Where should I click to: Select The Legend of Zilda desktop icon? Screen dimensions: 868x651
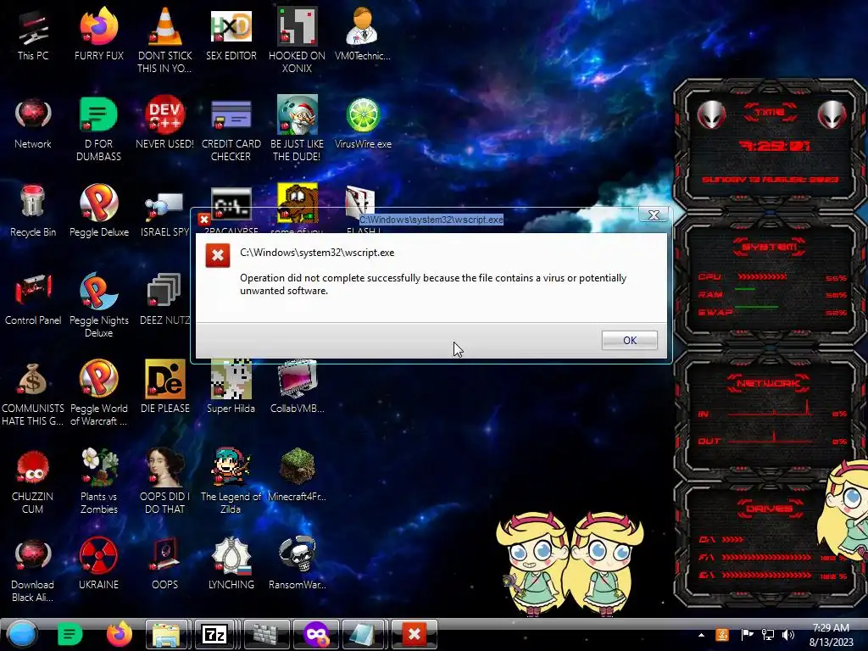click(231, 481)
